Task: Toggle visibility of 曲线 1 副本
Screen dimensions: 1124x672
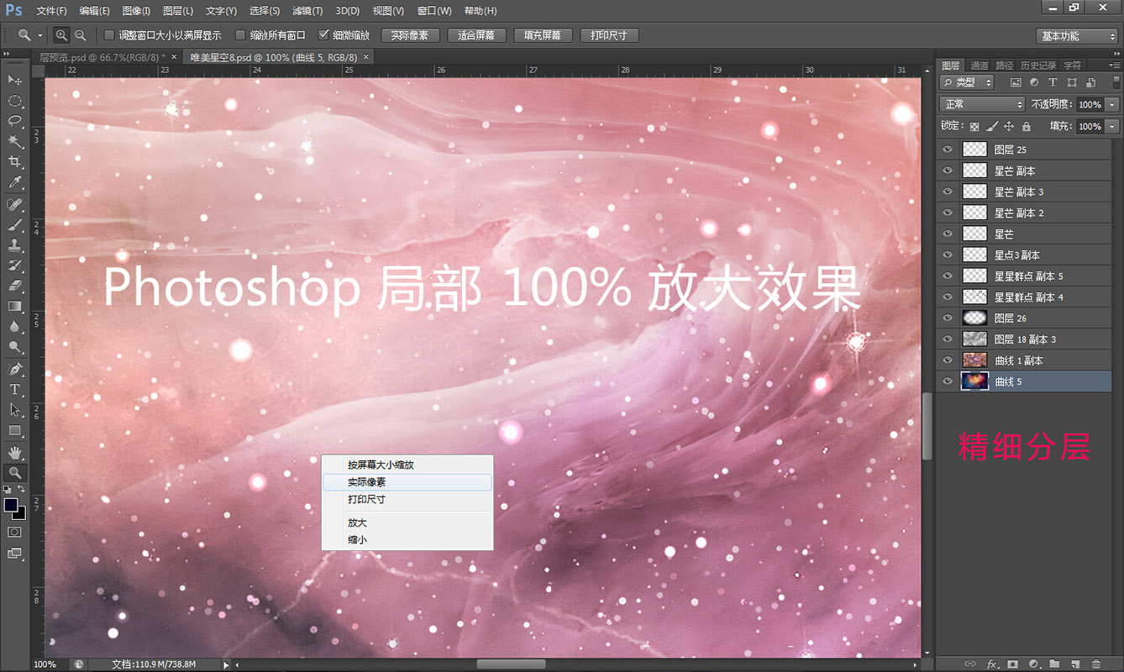Action: (x=948, y=360)
